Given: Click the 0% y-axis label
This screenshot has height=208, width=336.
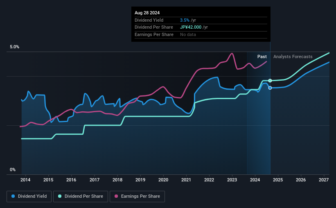Looking at the screenshot, I should 13,170.
